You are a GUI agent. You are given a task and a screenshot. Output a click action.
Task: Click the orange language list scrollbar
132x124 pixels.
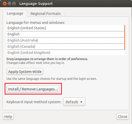pyautogui.click(x=125, y=37)
